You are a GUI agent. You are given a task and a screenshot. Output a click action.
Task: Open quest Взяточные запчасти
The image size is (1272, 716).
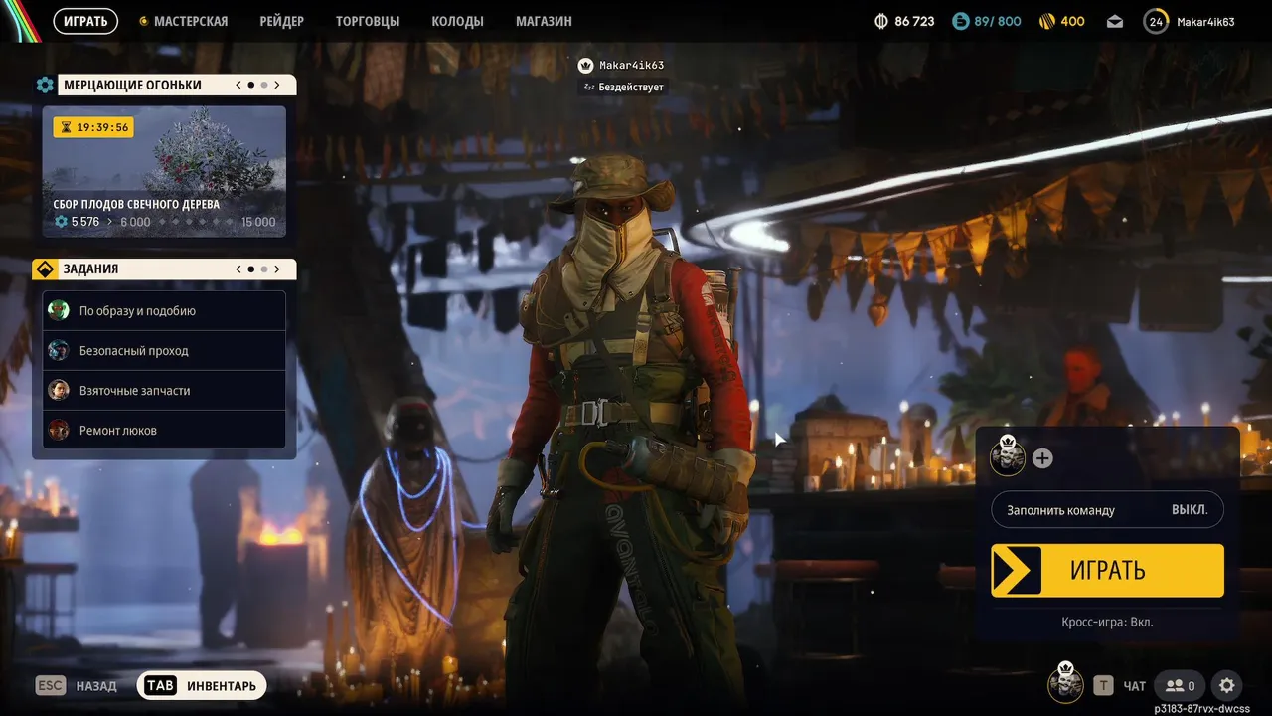click(164, 391)
